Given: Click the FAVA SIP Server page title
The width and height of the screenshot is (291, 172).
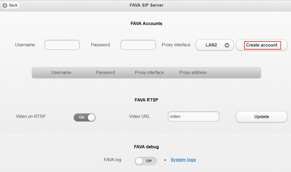Looking at the screenshot, I should tap(146, 5).
